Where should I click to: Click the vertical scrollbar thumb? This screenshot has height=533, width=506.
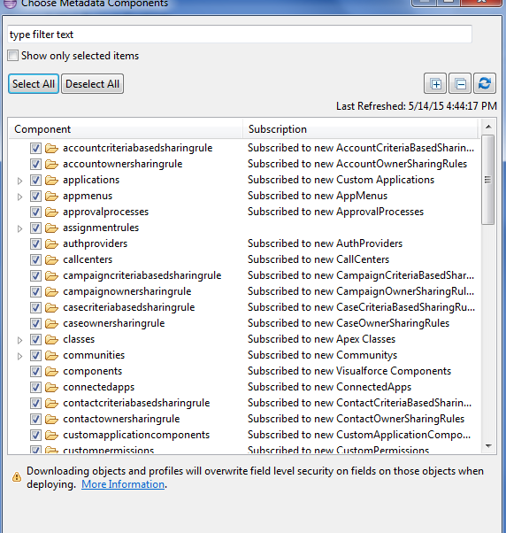(488, 180)
